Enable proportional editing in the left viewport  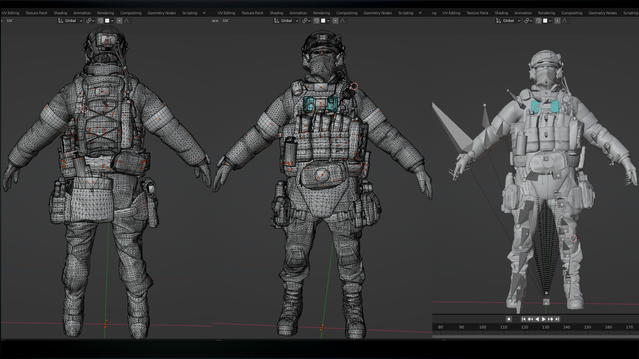click(x=119, y=21)
